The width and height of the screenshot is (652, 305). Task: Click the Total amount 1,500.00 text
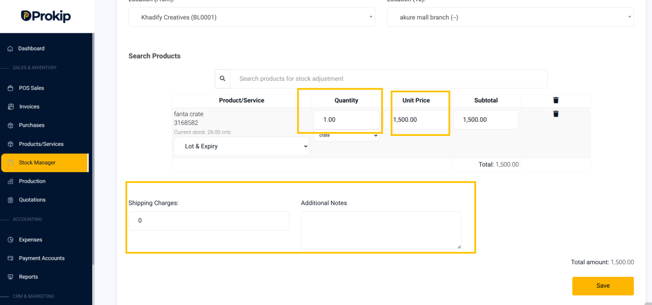(x=602, y=262)
